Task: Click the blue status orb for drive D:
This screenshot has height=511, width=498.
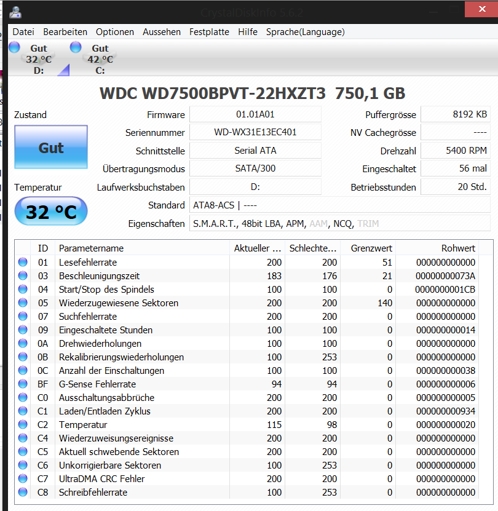Action: [x=14, y=47]
